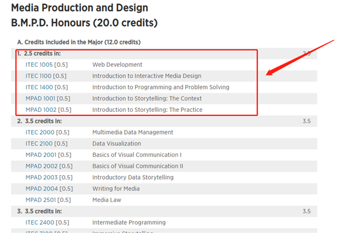Open the ITEC 2400 Intermediate Programming link
The image size is (358, 234).
(39, 223)
